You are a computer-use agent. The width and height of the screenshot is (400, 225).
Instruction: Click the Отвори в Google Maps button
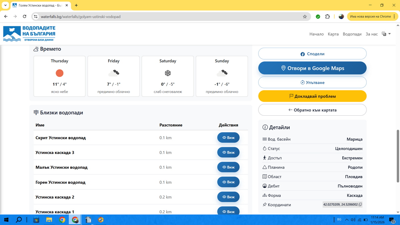click(x=312, y=68)
